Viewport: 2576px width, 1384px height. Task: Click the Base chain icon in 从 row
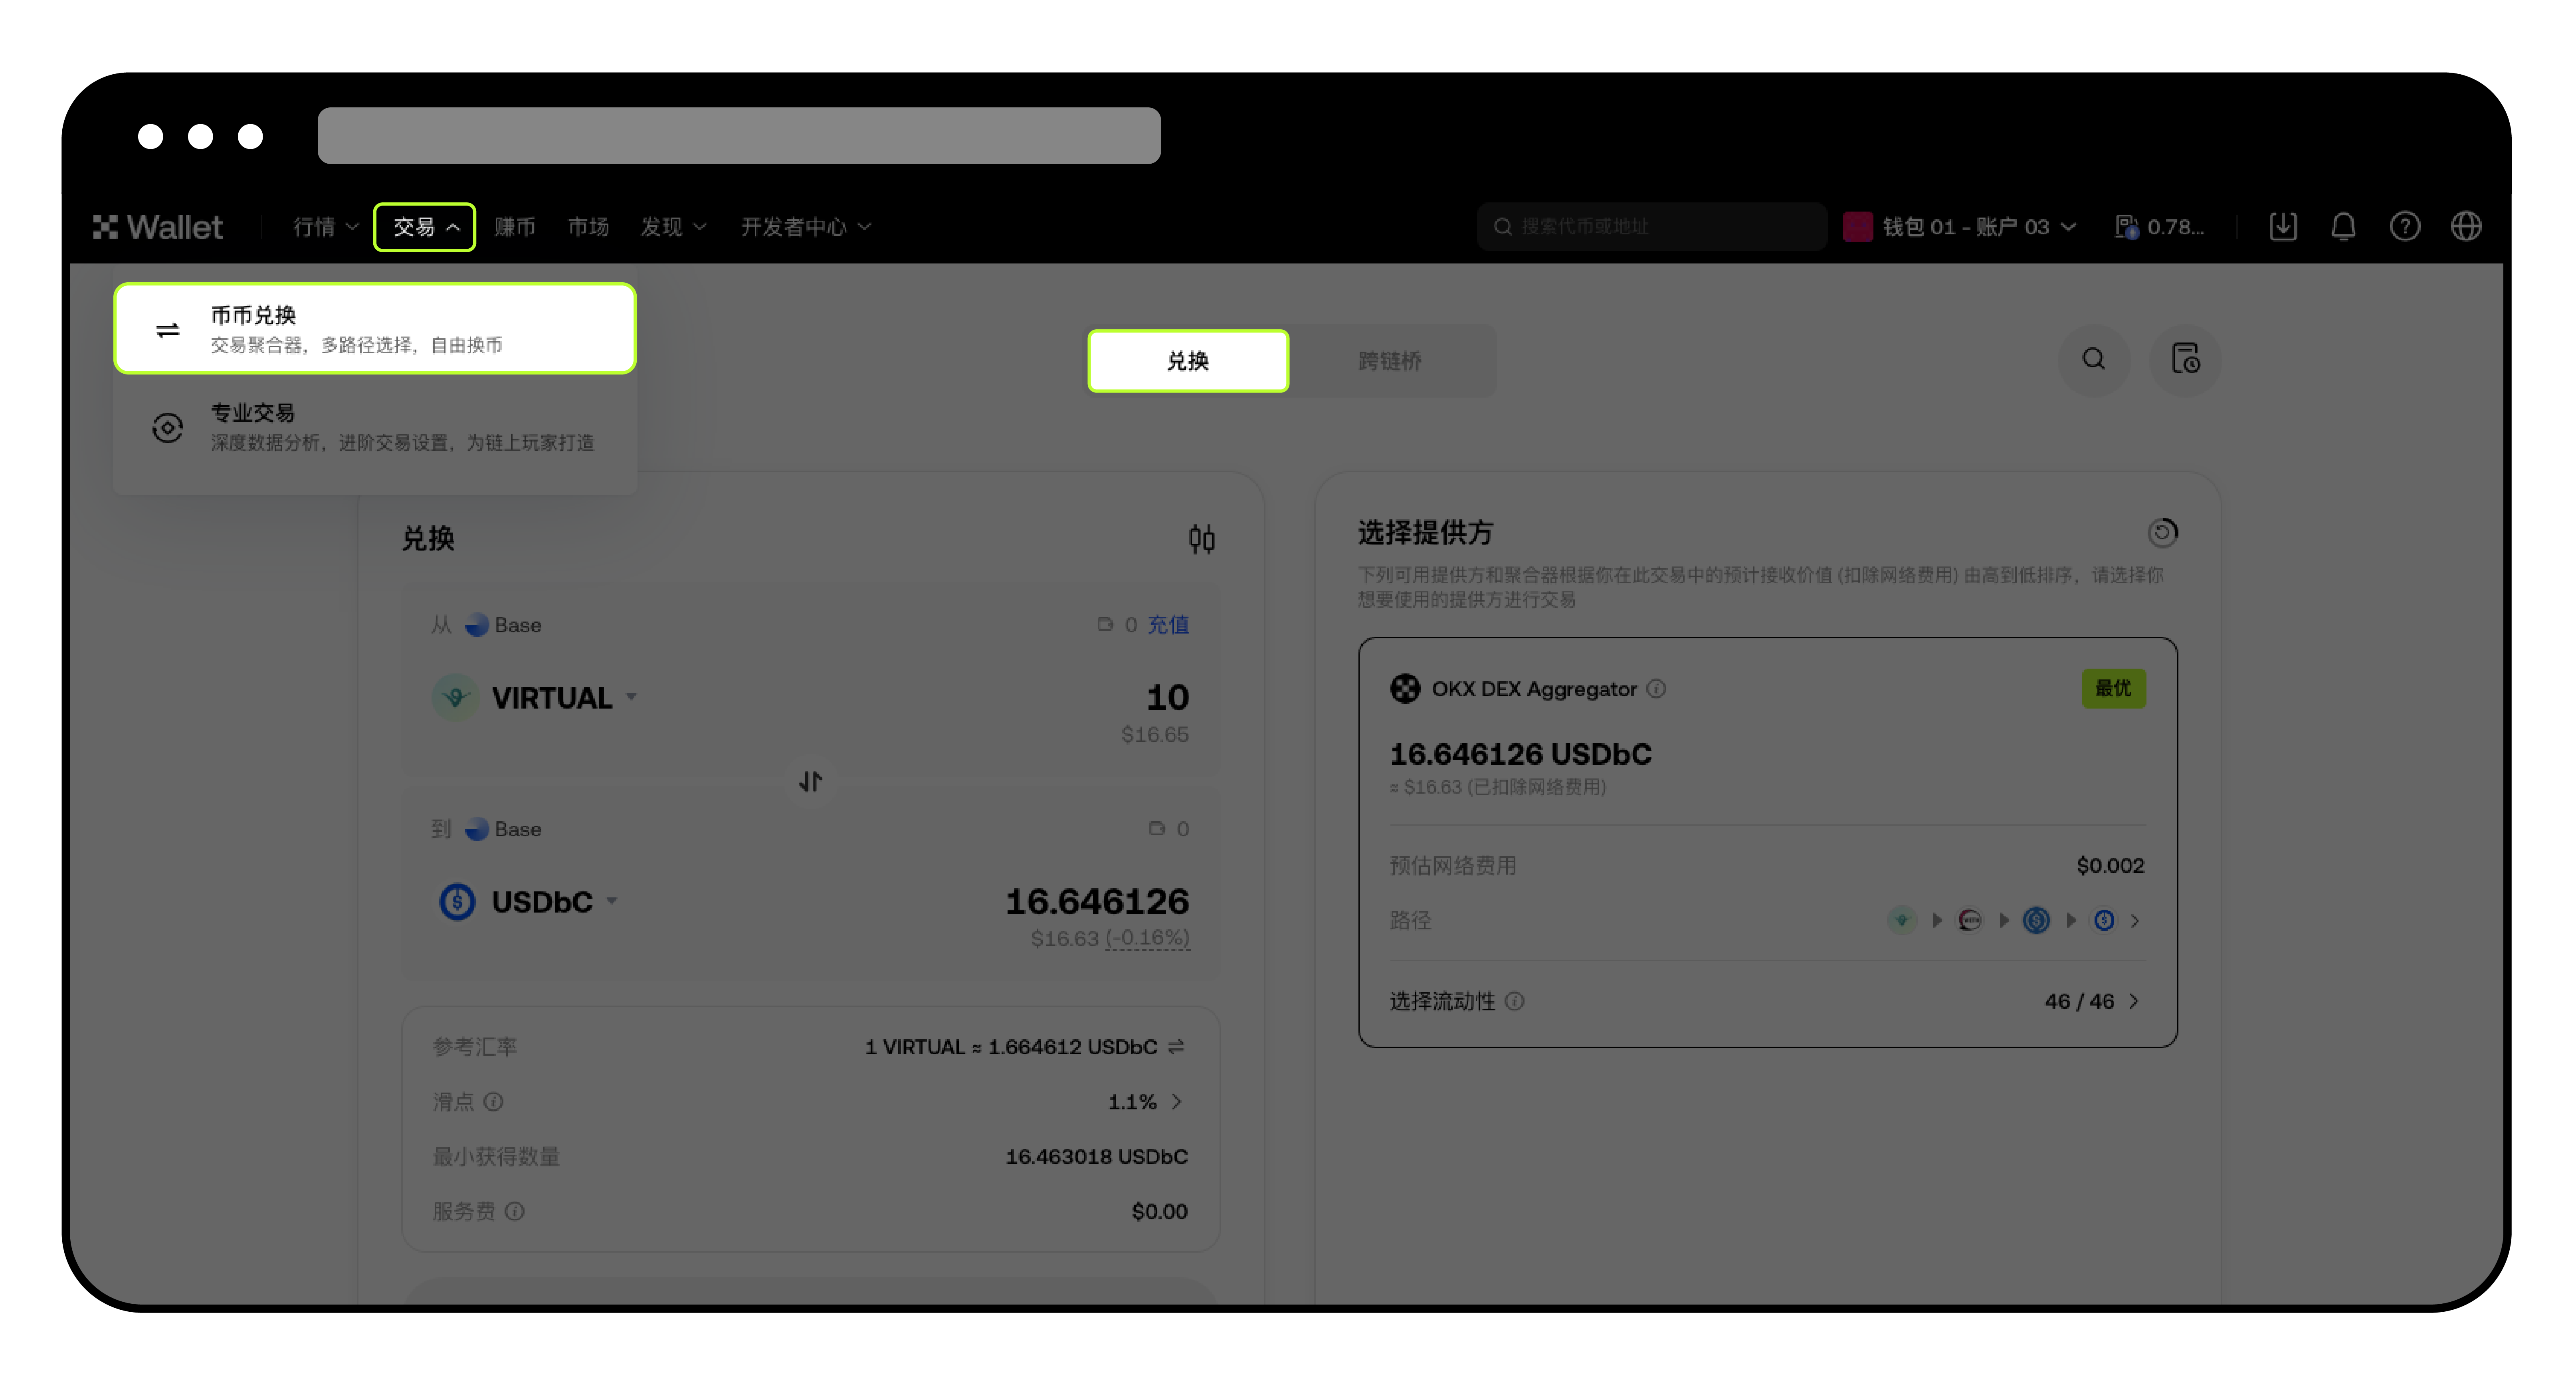tap(477, 625)
